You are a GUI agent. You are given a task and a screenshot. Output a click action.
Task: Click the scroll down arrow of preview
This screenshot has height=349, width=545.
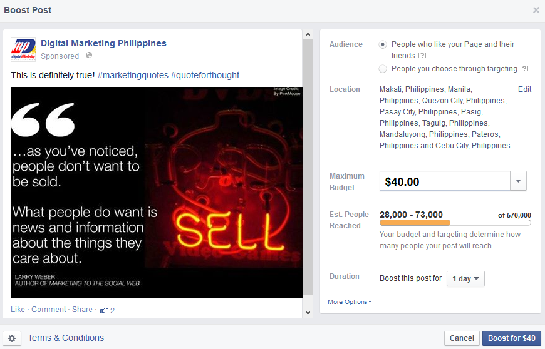[308, 312]
